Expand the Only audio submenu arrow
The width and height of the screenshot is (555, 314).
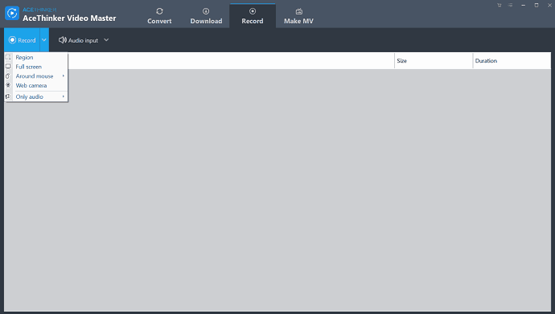coord(64,96)
